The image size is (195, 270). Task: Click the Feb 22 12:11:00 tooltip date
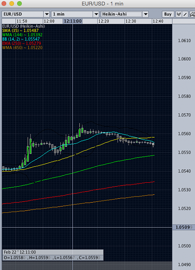click(x=20, y=252)
